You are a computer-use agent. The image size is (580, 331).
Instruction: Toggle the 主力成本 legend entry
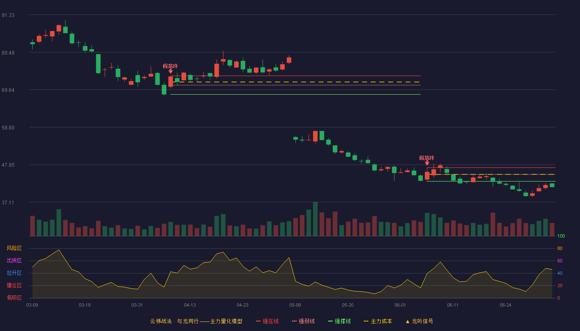pos(377,321)
